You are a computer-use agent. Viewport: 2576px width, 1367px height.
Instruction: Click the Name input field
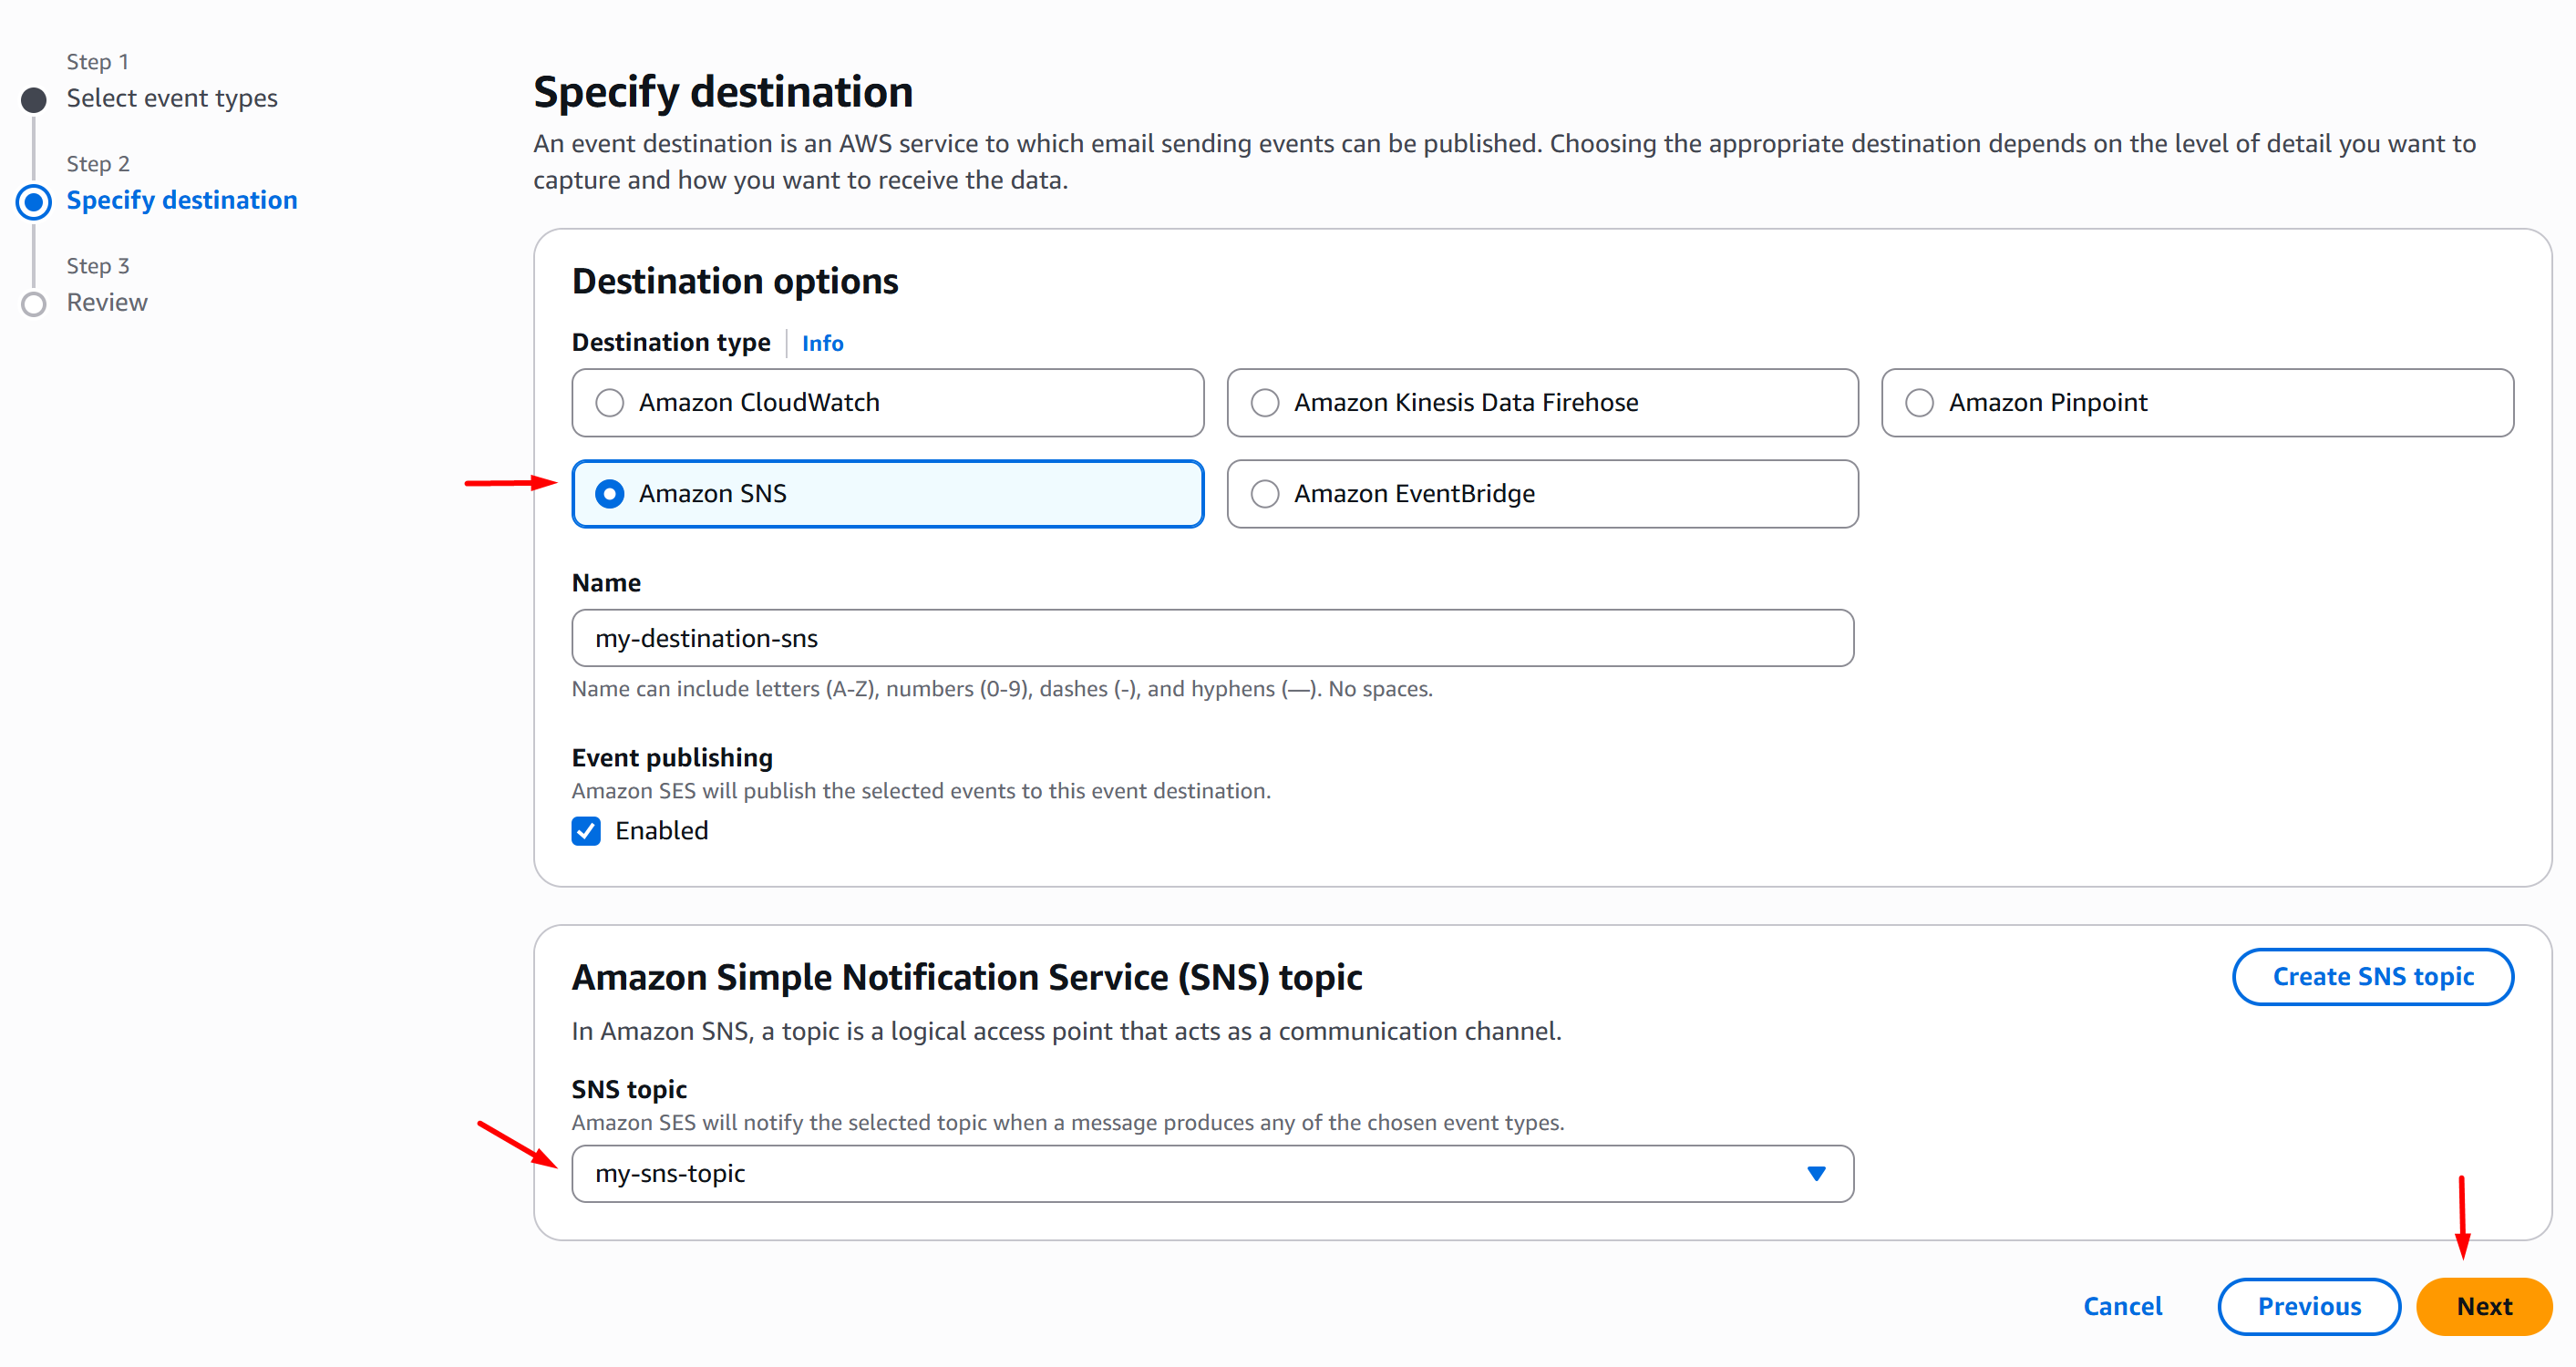[1211, 638]
